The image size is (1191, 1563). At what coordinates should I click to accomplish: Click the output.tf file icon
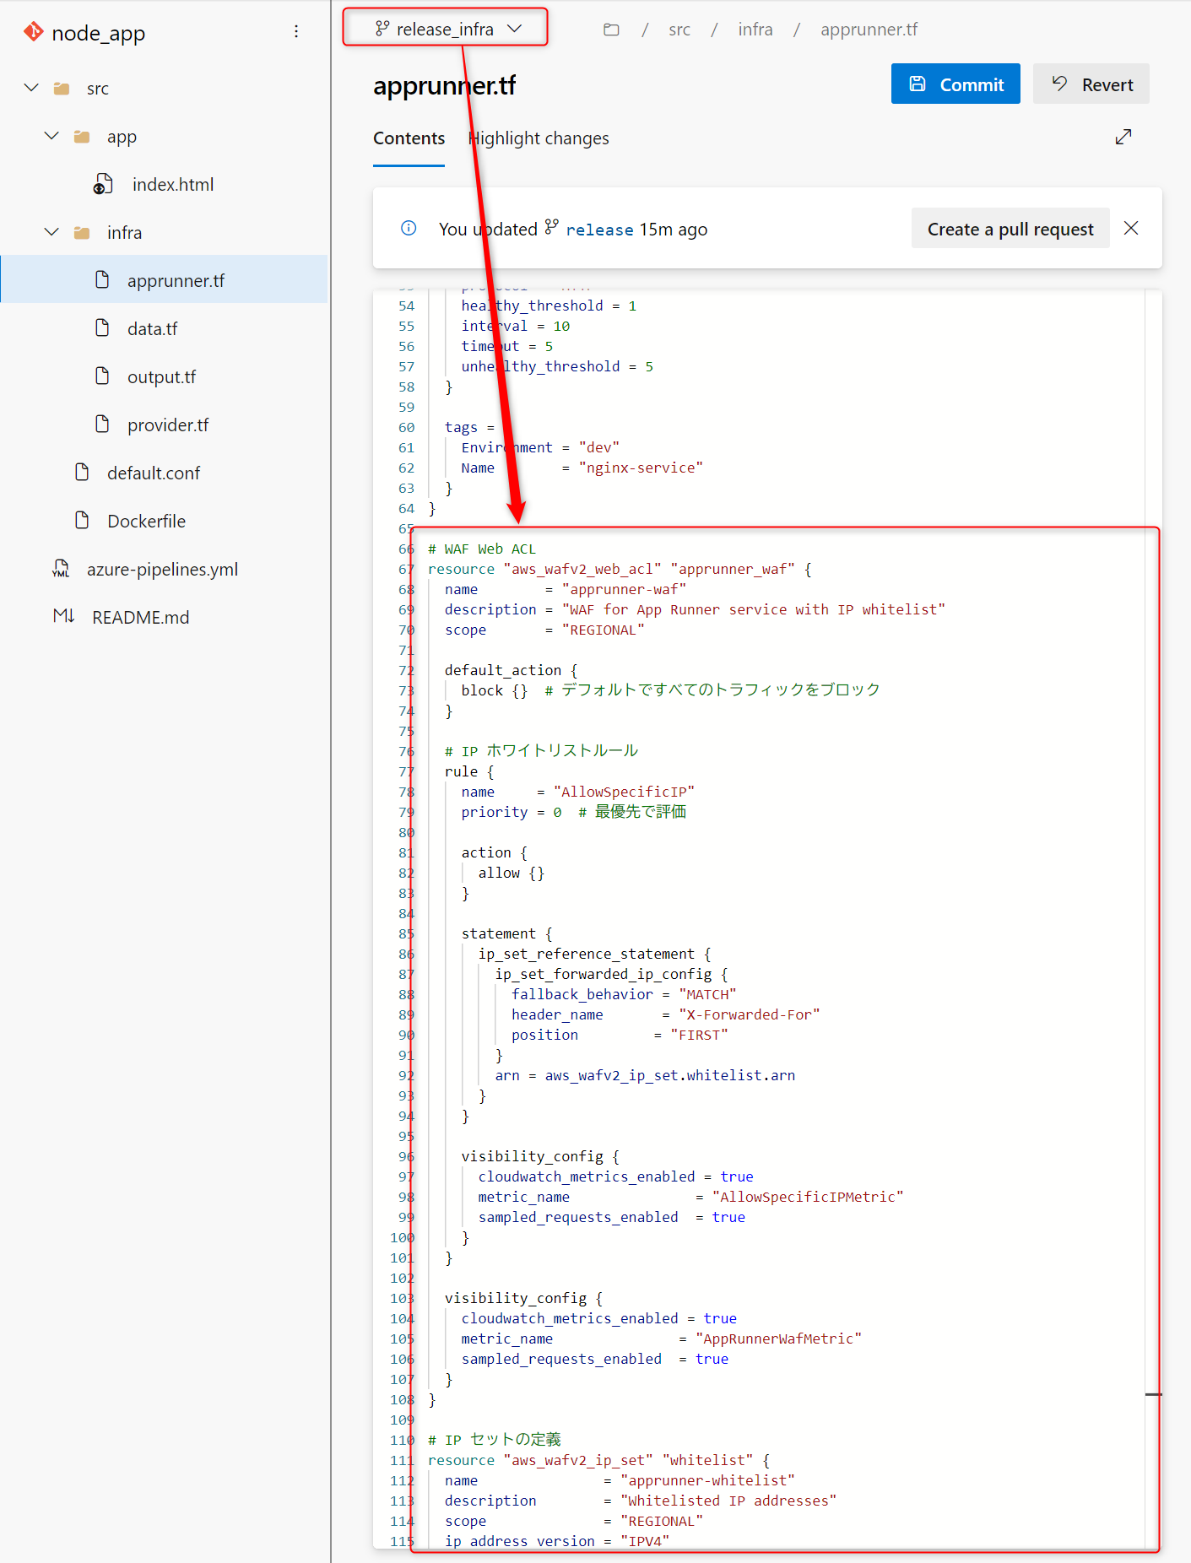point(102,376)
